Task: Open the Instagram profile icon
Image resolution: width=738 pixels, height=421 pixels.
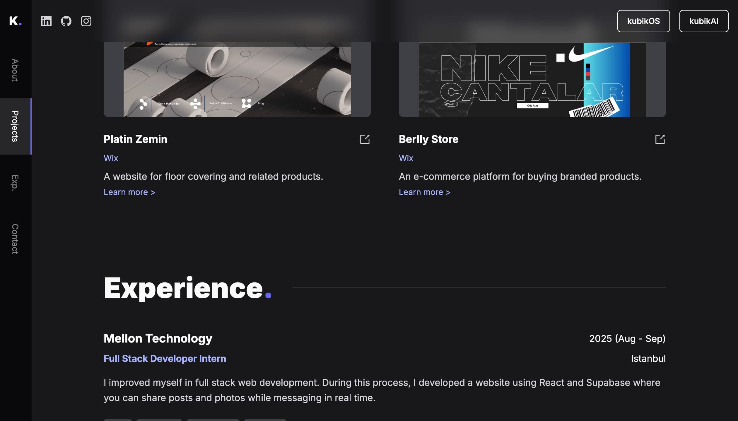Action: coord(86,21)
